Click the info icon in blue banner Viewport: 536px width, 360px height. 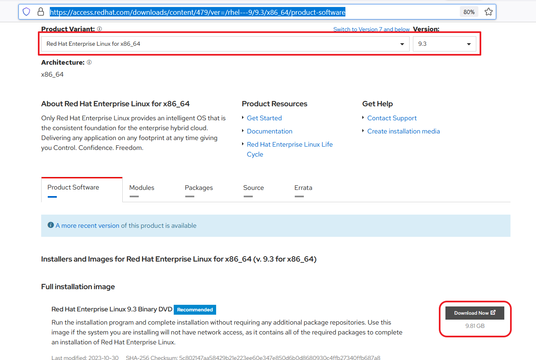coord(51,225)
